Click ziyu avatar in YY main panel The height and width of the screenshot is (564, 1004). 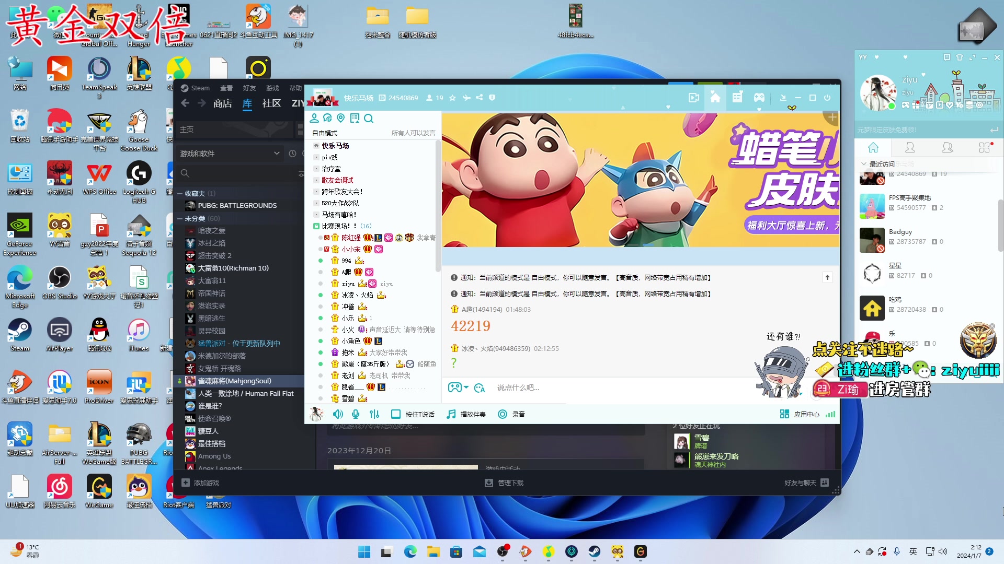(878, 93)
